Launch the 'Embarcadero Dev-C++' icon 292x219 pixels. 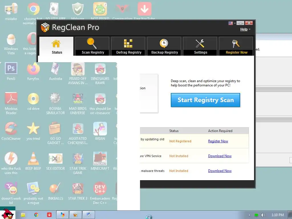click(100, 193)
